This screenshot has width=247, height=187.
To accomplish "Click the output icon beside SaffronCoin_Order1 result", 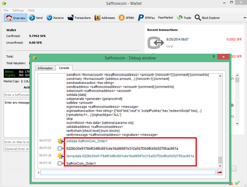I will point(61,163).
